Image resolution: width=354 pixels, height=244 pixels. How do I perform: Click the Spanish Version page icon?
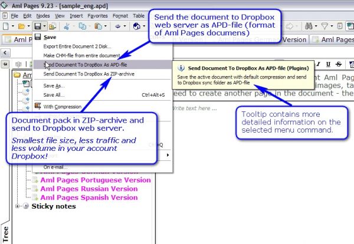(x=35, y=197)
